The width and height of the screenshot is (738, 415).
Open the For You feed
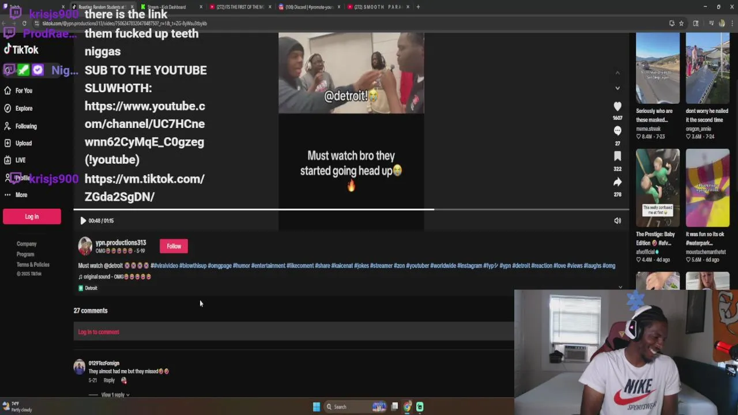point(18,90)
